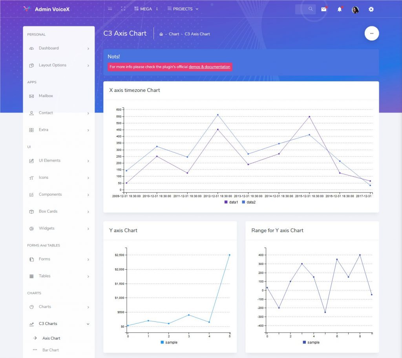This screenshot has width=402, height=358.
Task: Click the search magnifier icon
Action: [x=310, y=9]
